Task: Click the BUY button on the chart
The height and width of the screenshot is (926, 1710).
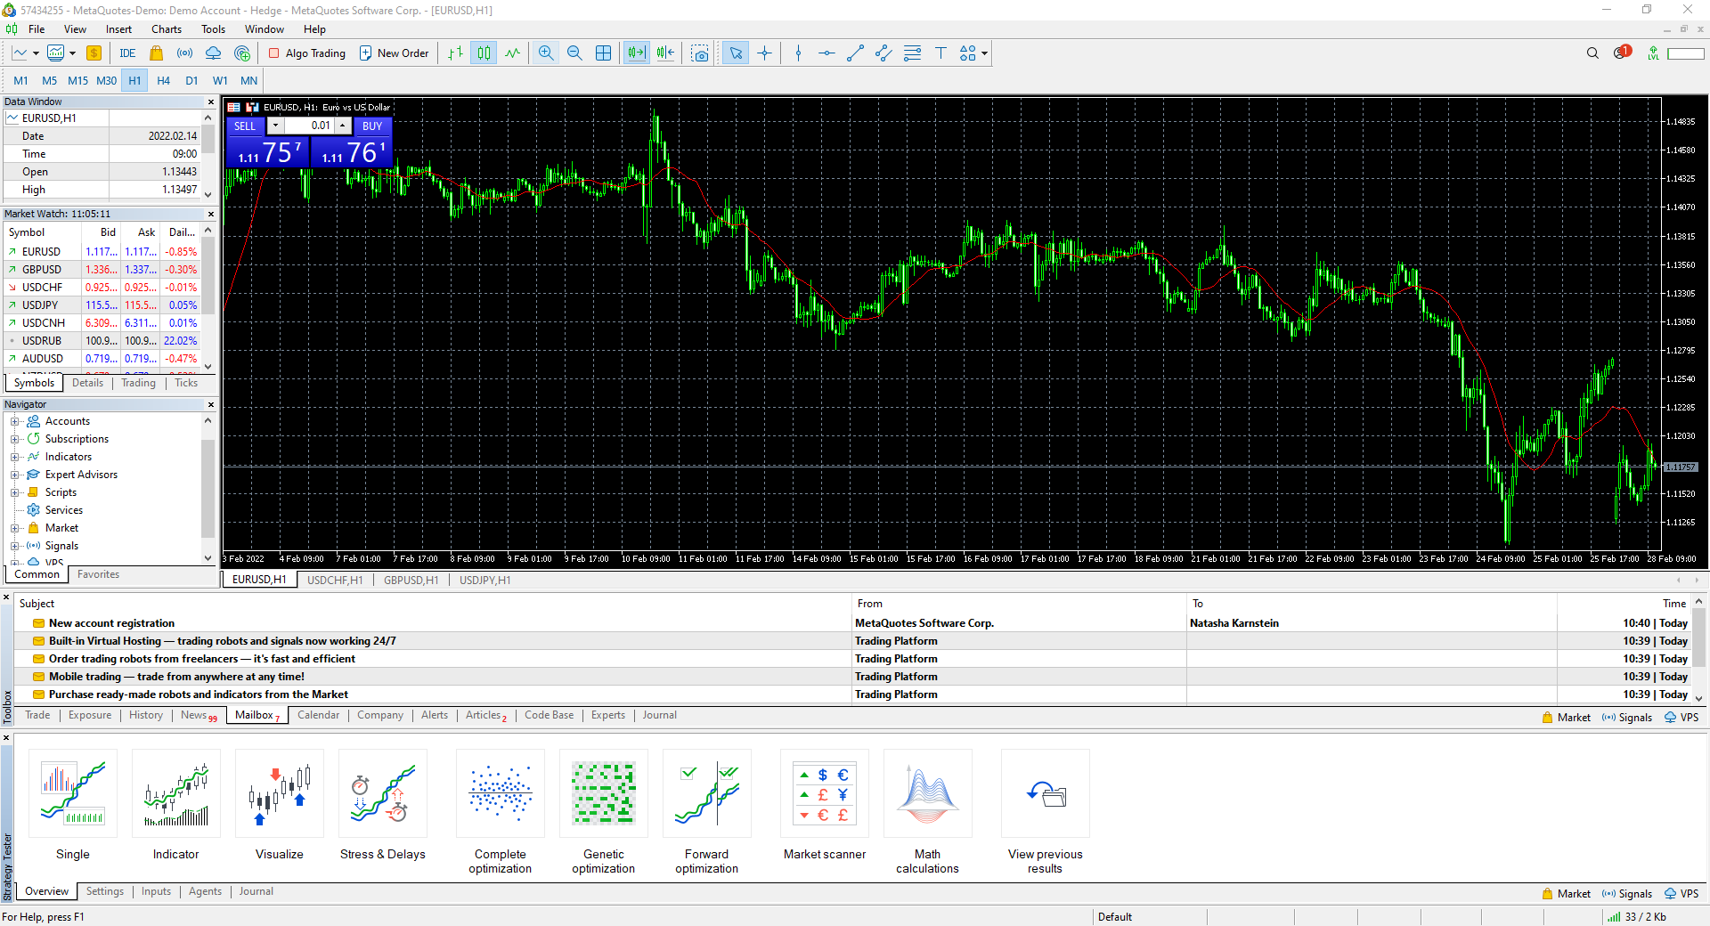Action: [372, 126]
